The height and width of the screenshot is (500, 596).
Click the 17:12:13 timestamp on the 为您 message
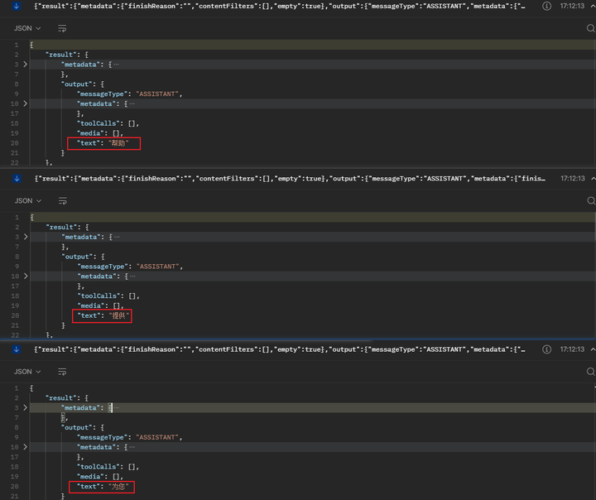pyautogui.click(x=572, y=349)
